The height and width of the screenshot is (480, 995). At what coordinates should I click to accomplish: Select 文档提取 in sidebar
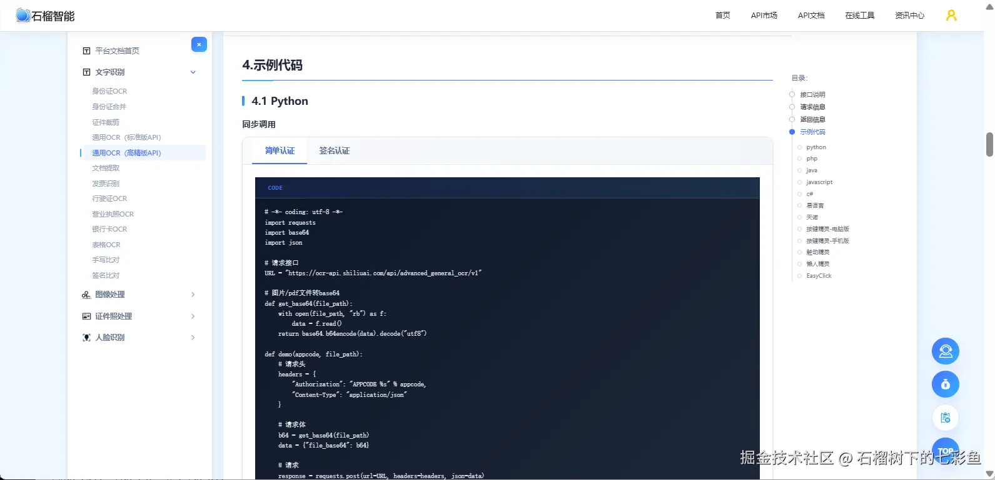106,168
